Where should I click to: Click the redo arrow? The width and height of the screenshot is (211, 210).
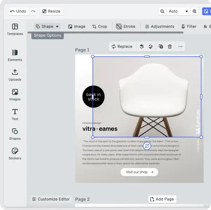click(33, 11)
